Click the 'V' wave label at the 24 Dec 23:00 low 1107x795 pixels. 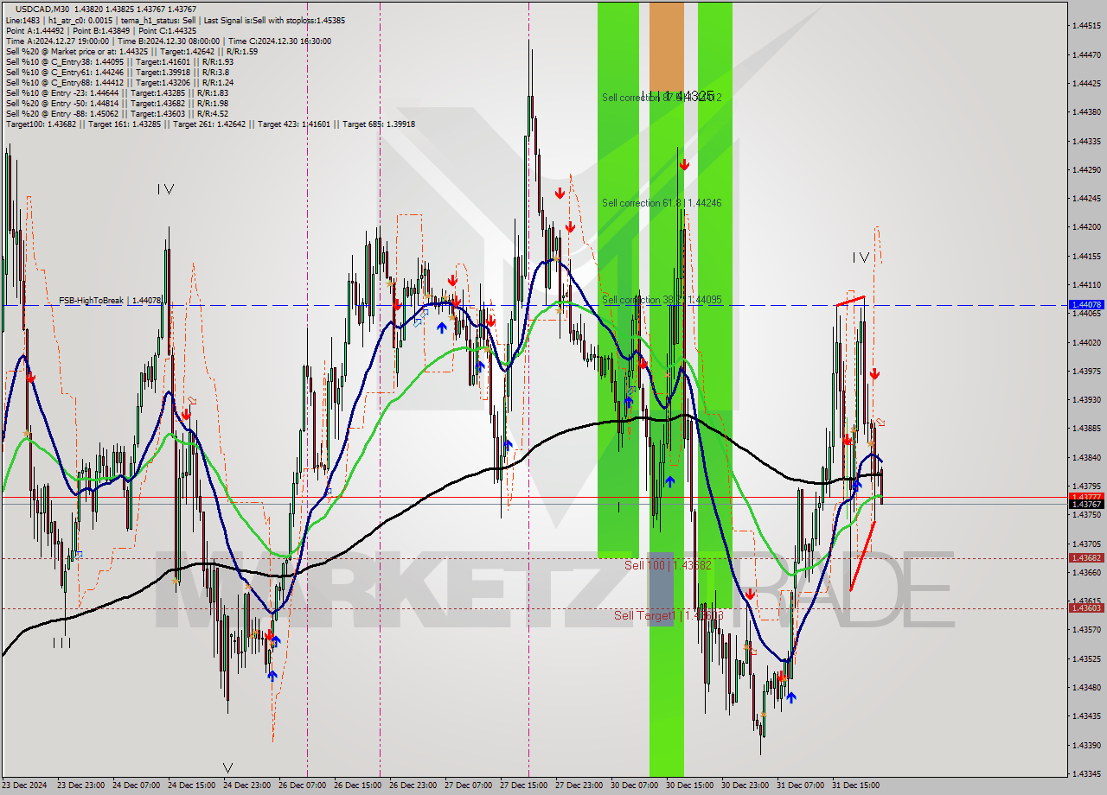227,767
